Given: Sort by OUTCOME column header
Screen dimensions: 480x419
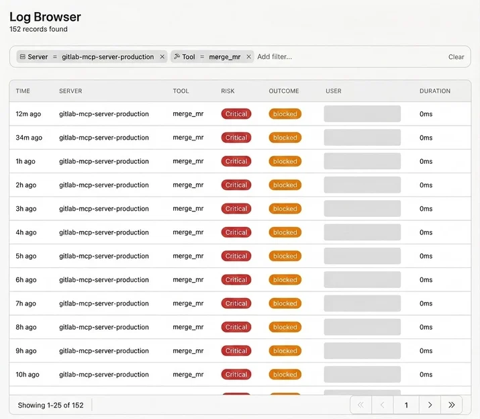Looking at the screenshot, I should click(x=284, y=91).
